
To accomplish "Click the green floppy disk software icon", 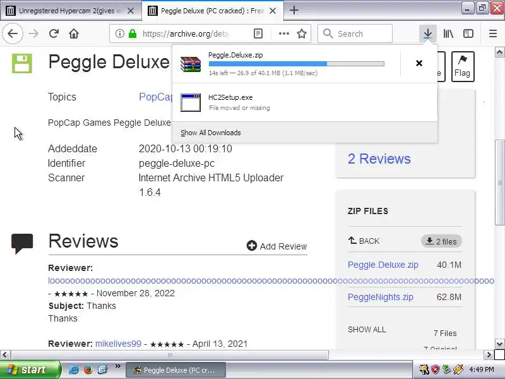I will coord(22,64).
